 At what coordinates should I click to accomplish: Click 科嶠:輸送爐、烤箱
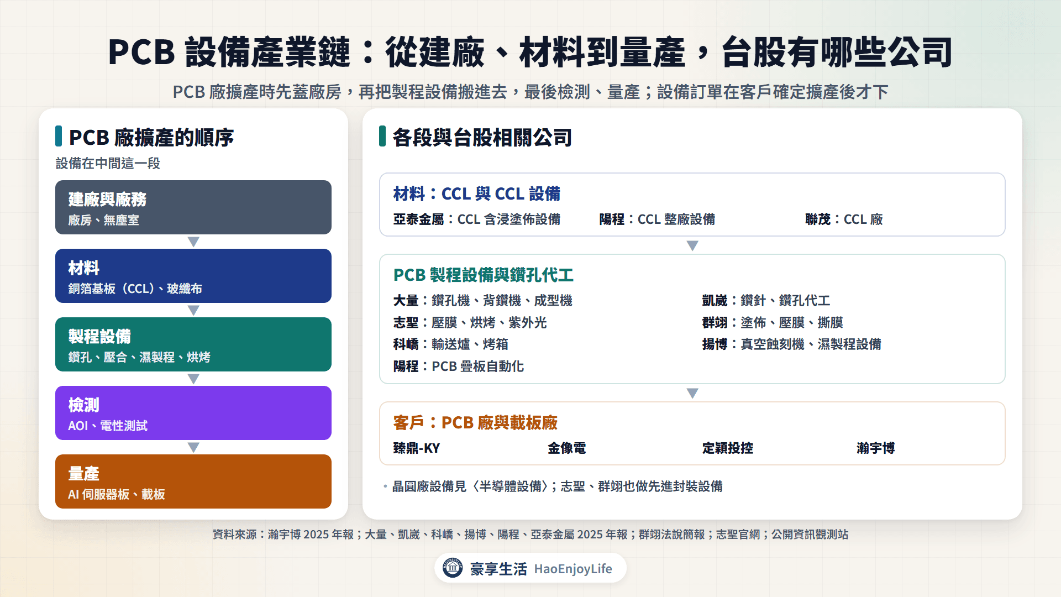pos(451,344)
